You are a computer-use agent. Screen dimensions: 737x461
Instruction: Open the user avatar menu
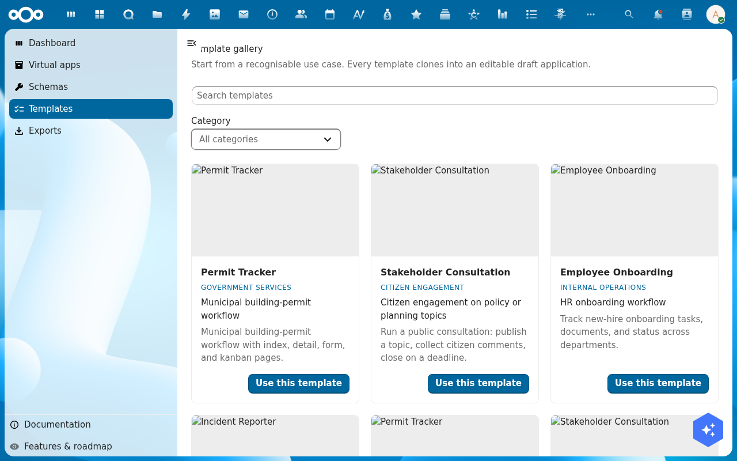click(716, 14)
